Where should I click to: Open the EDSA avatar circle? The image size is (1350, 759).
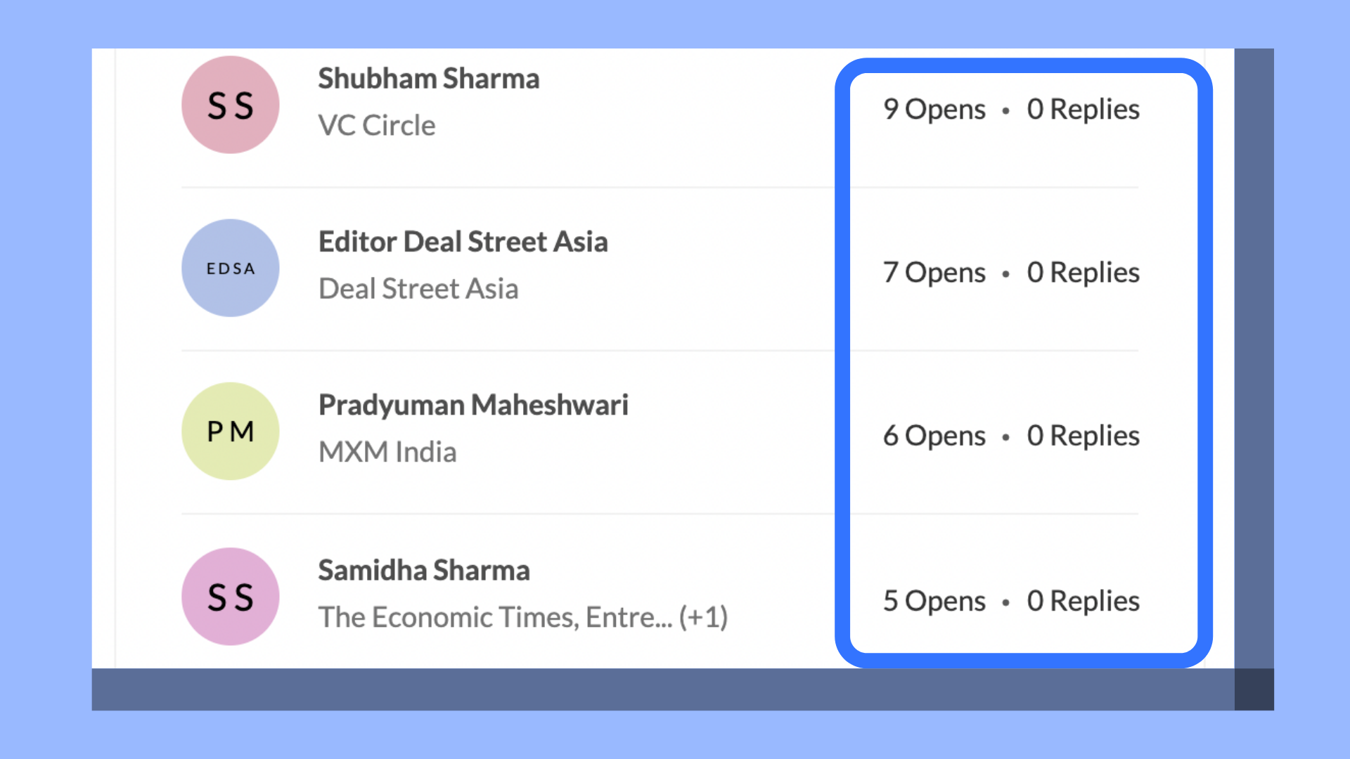[231, 268]
